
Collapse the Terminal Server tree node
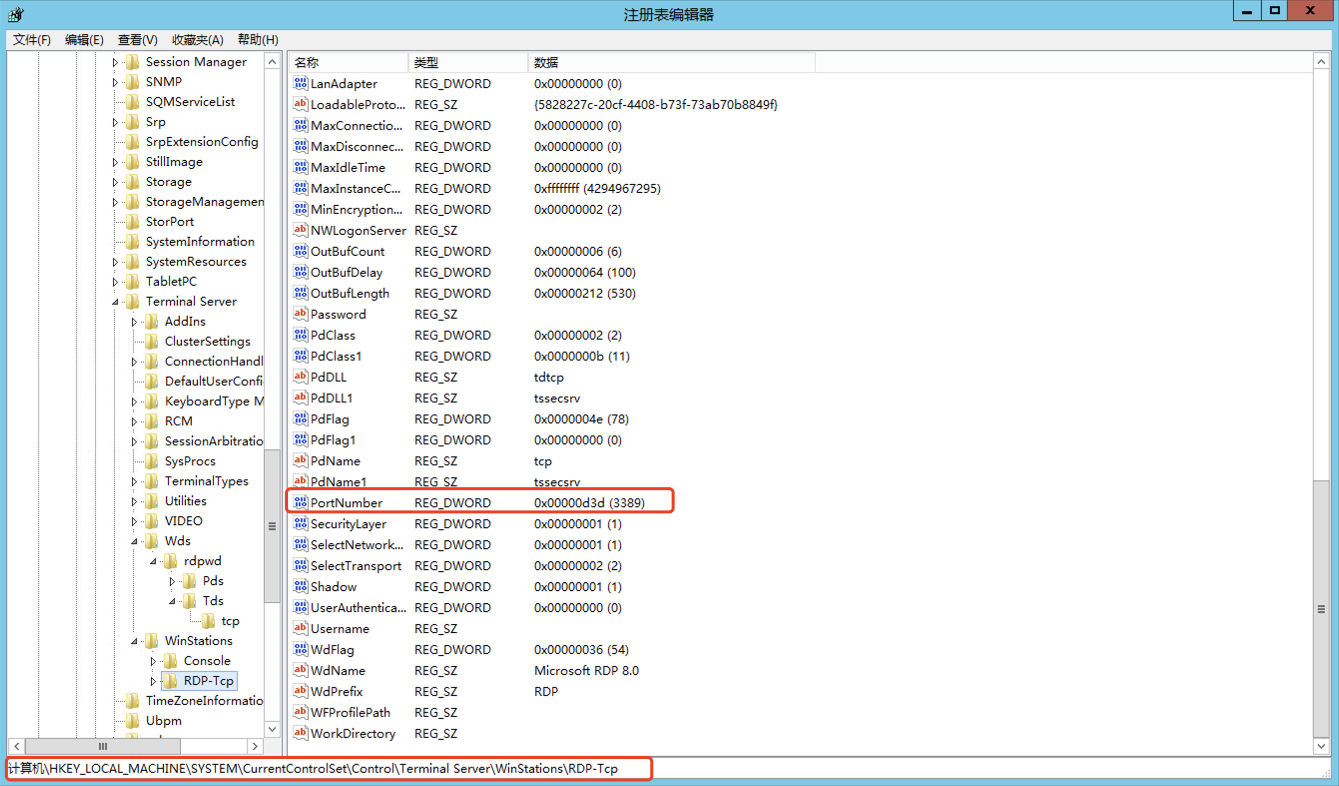tap(115, 302)
